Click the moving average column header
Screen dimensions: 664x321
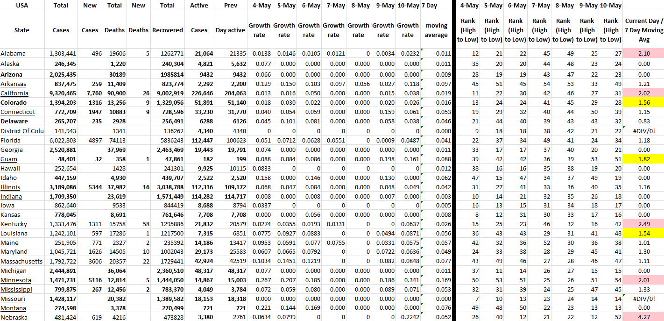coord(436,30)
